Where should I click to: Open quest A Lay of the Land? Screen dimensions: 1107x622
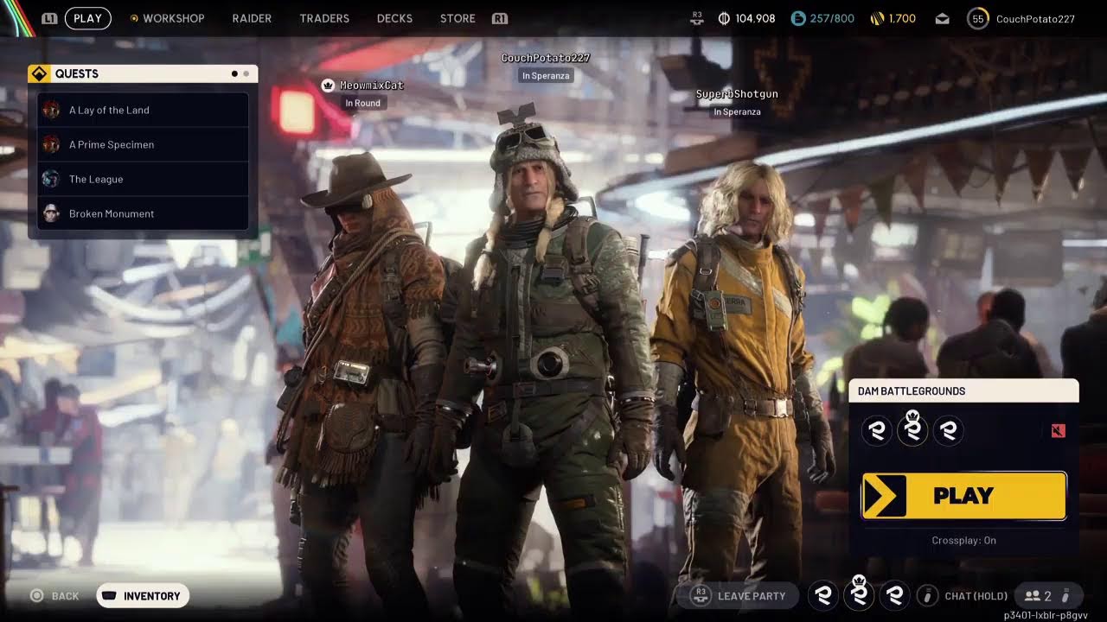pyautogui.click(x=144, y=110)
